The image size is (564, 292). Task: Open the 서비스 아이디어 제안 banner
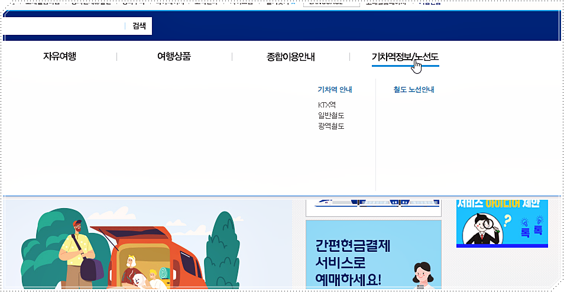(x=502, y=223)
